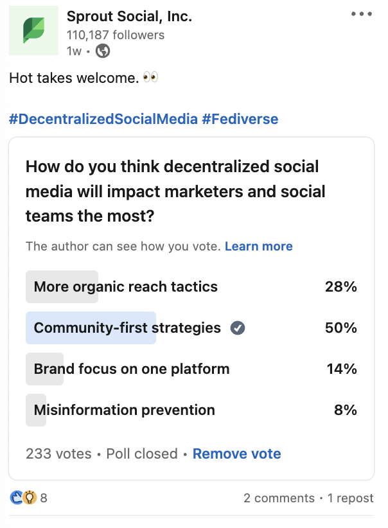Open the #DecentralizedSocialMedia hashtag
388x528 pixels.
click(103, 119)
